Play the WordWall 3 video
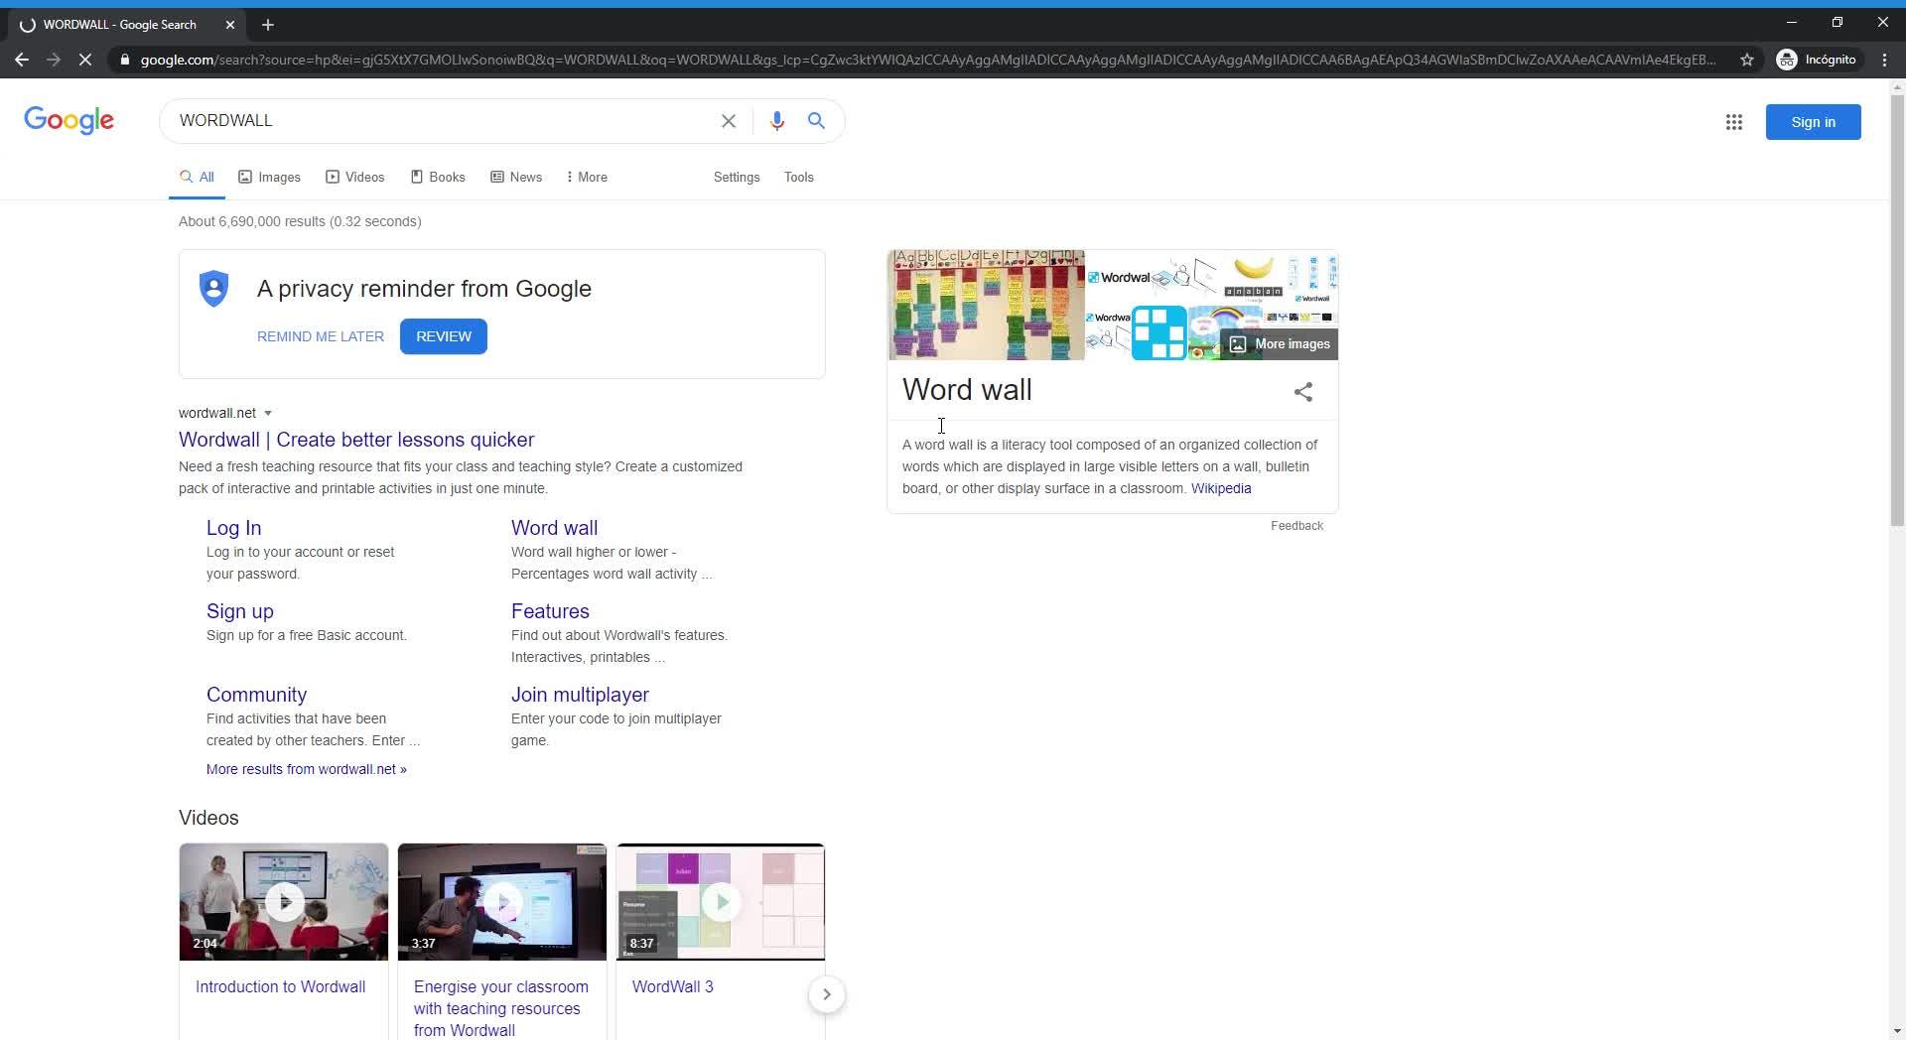Image resolution: width=1906 pixels, height=1040 pixels. (721, 902)
